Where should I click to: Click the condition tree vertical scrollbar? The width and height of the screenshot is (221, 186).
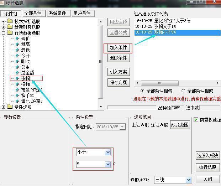(101, 61)
